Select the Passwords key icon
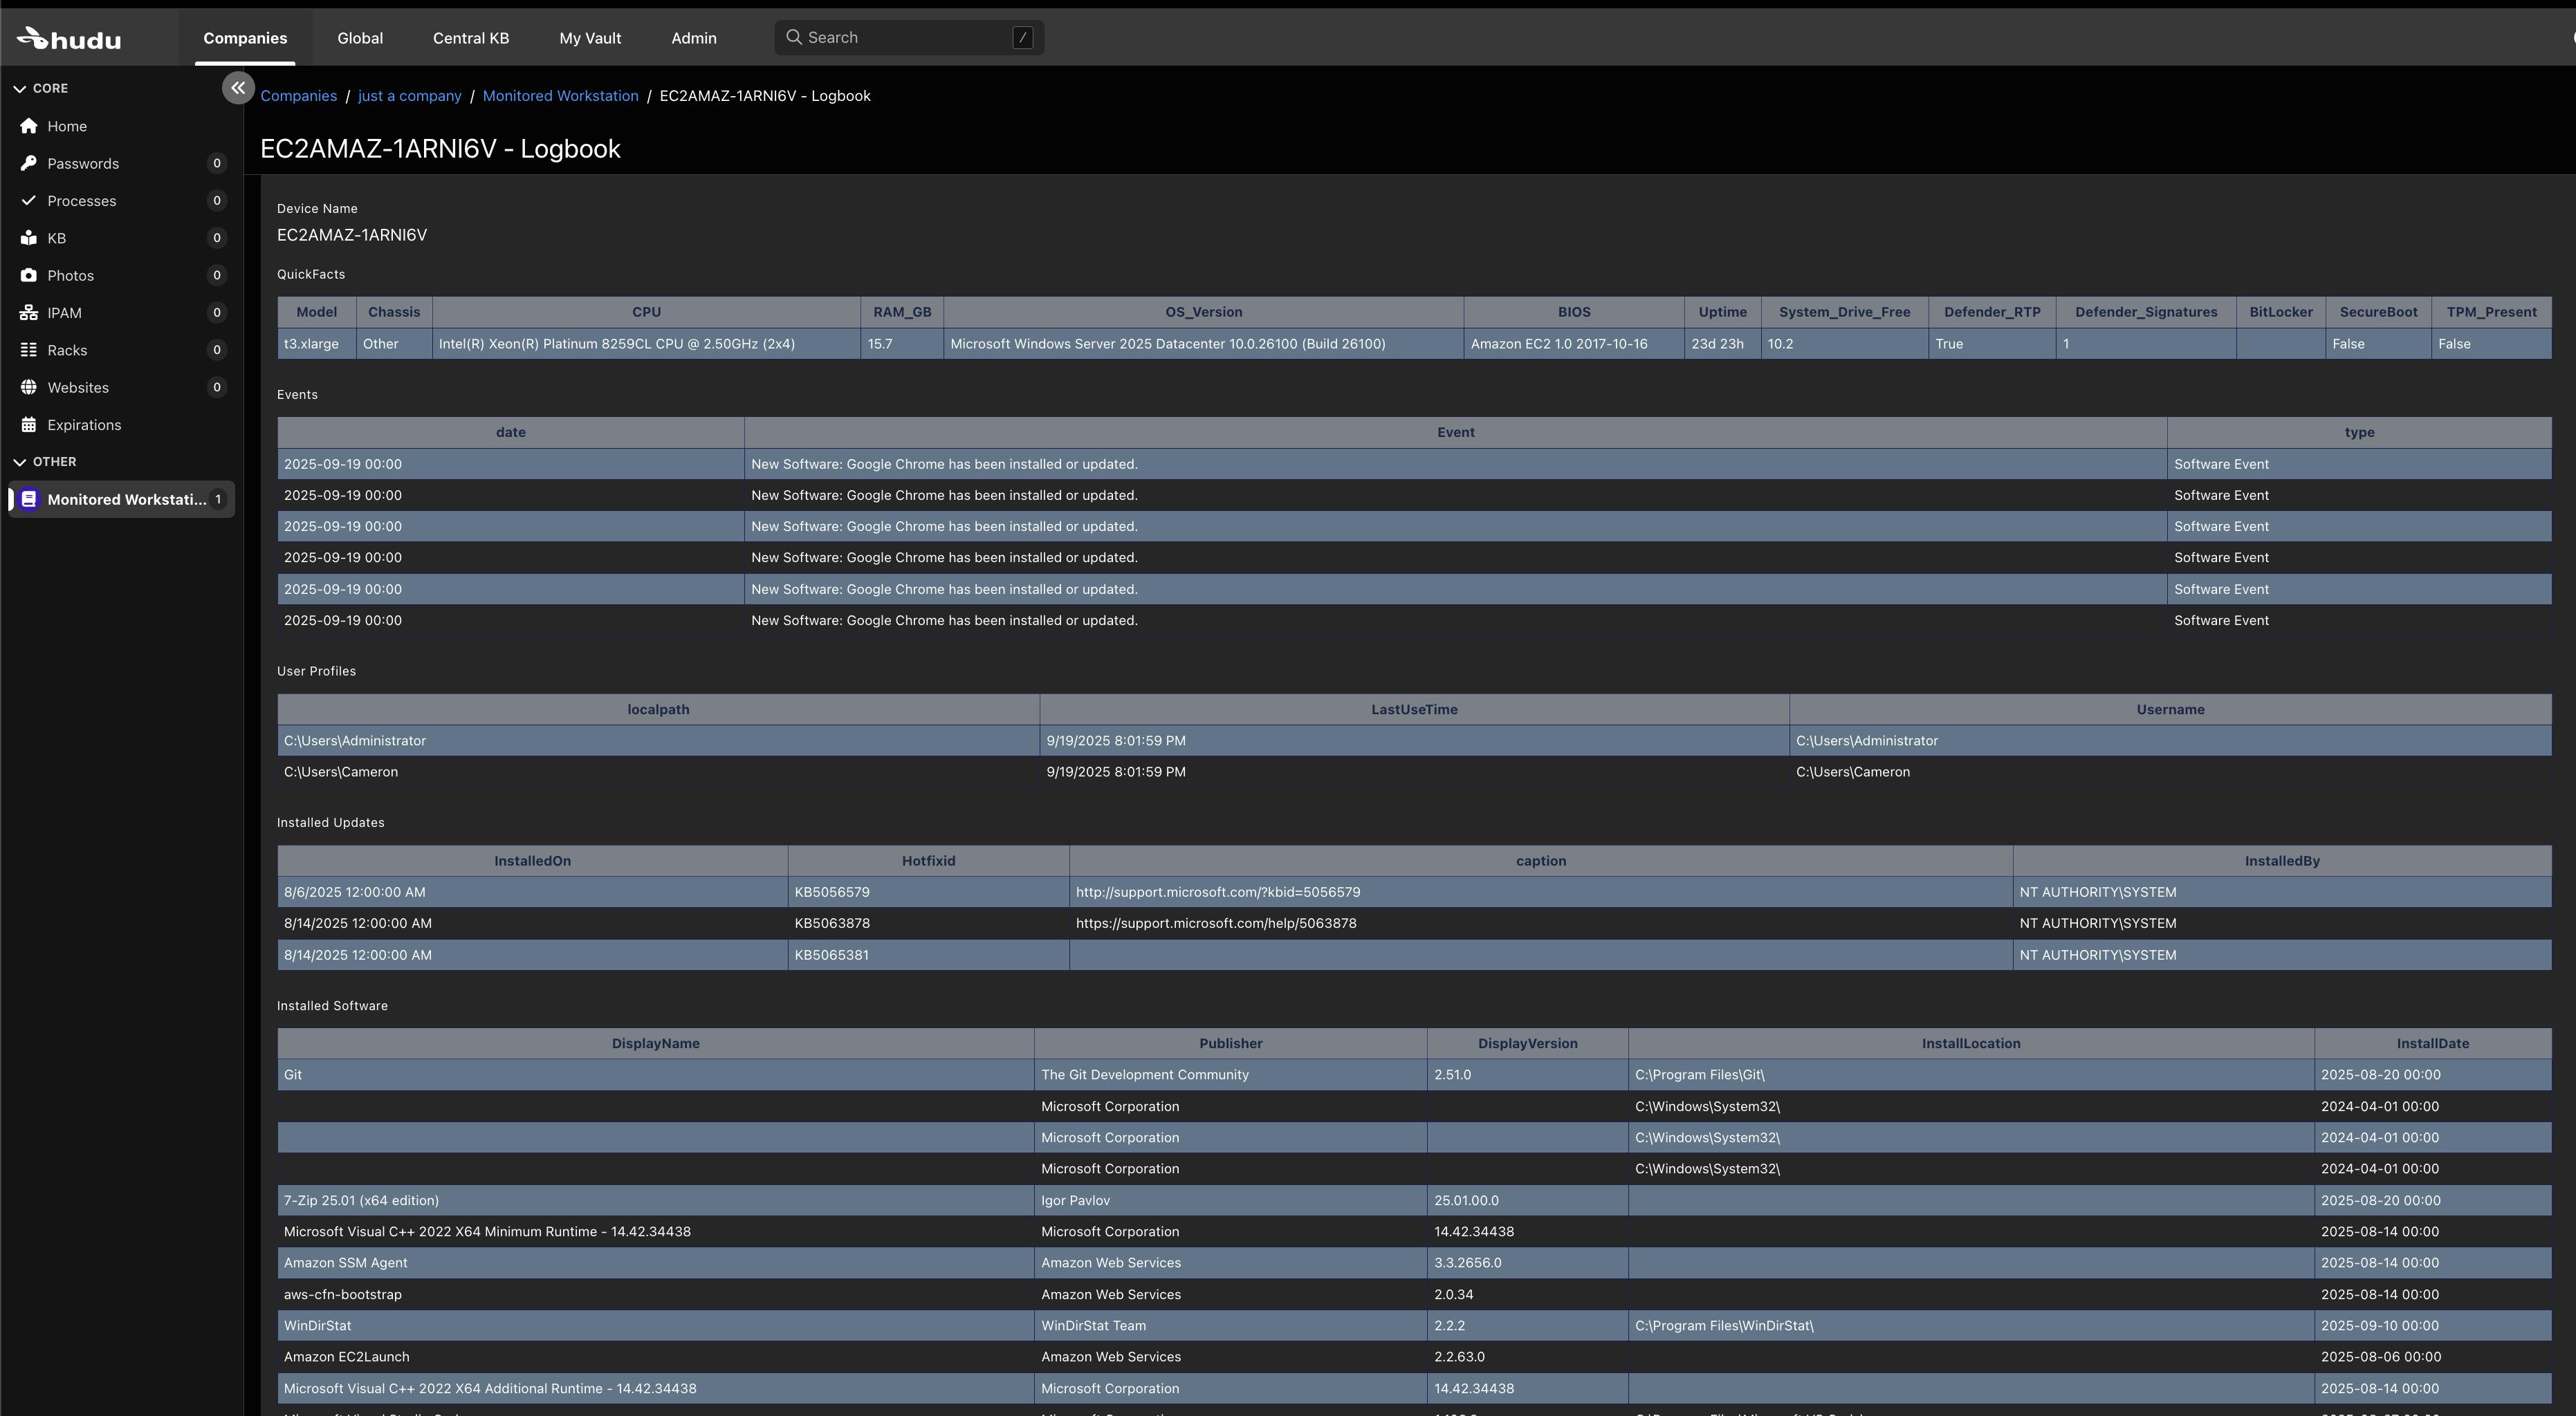The height and width of the screenshot is (1416, 2576). click(29, 163)
